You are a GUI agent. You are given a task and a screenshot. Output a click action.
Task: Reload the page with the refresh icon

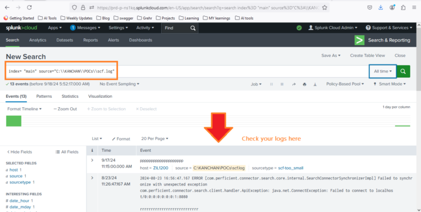point(29,7)
